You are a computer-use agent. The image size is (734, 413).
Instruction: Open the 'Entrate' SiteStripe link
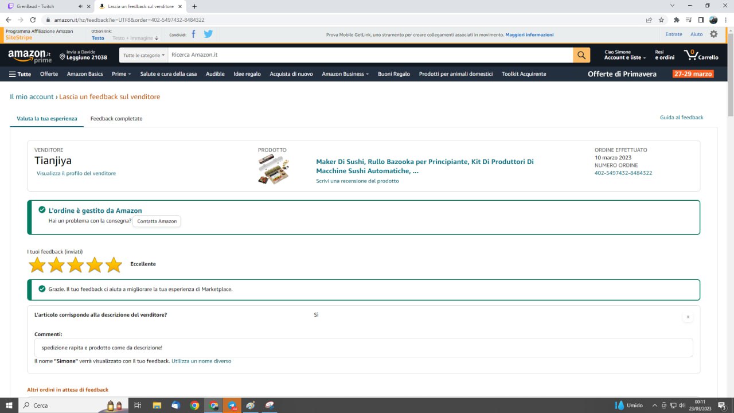coord(674,34)
